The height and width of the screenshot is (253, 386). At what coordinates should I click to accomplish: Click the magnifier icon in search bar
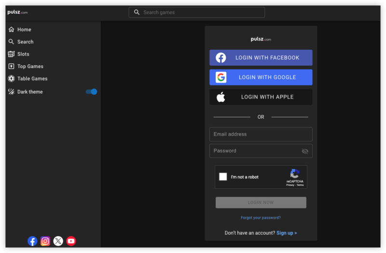click(137, 13)
